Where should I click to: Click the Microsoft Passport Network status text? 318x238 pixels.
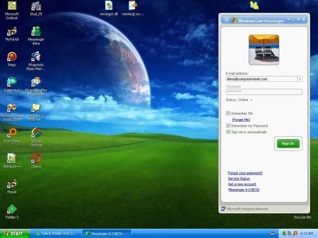pyautogui.click(x=248, y=209)
